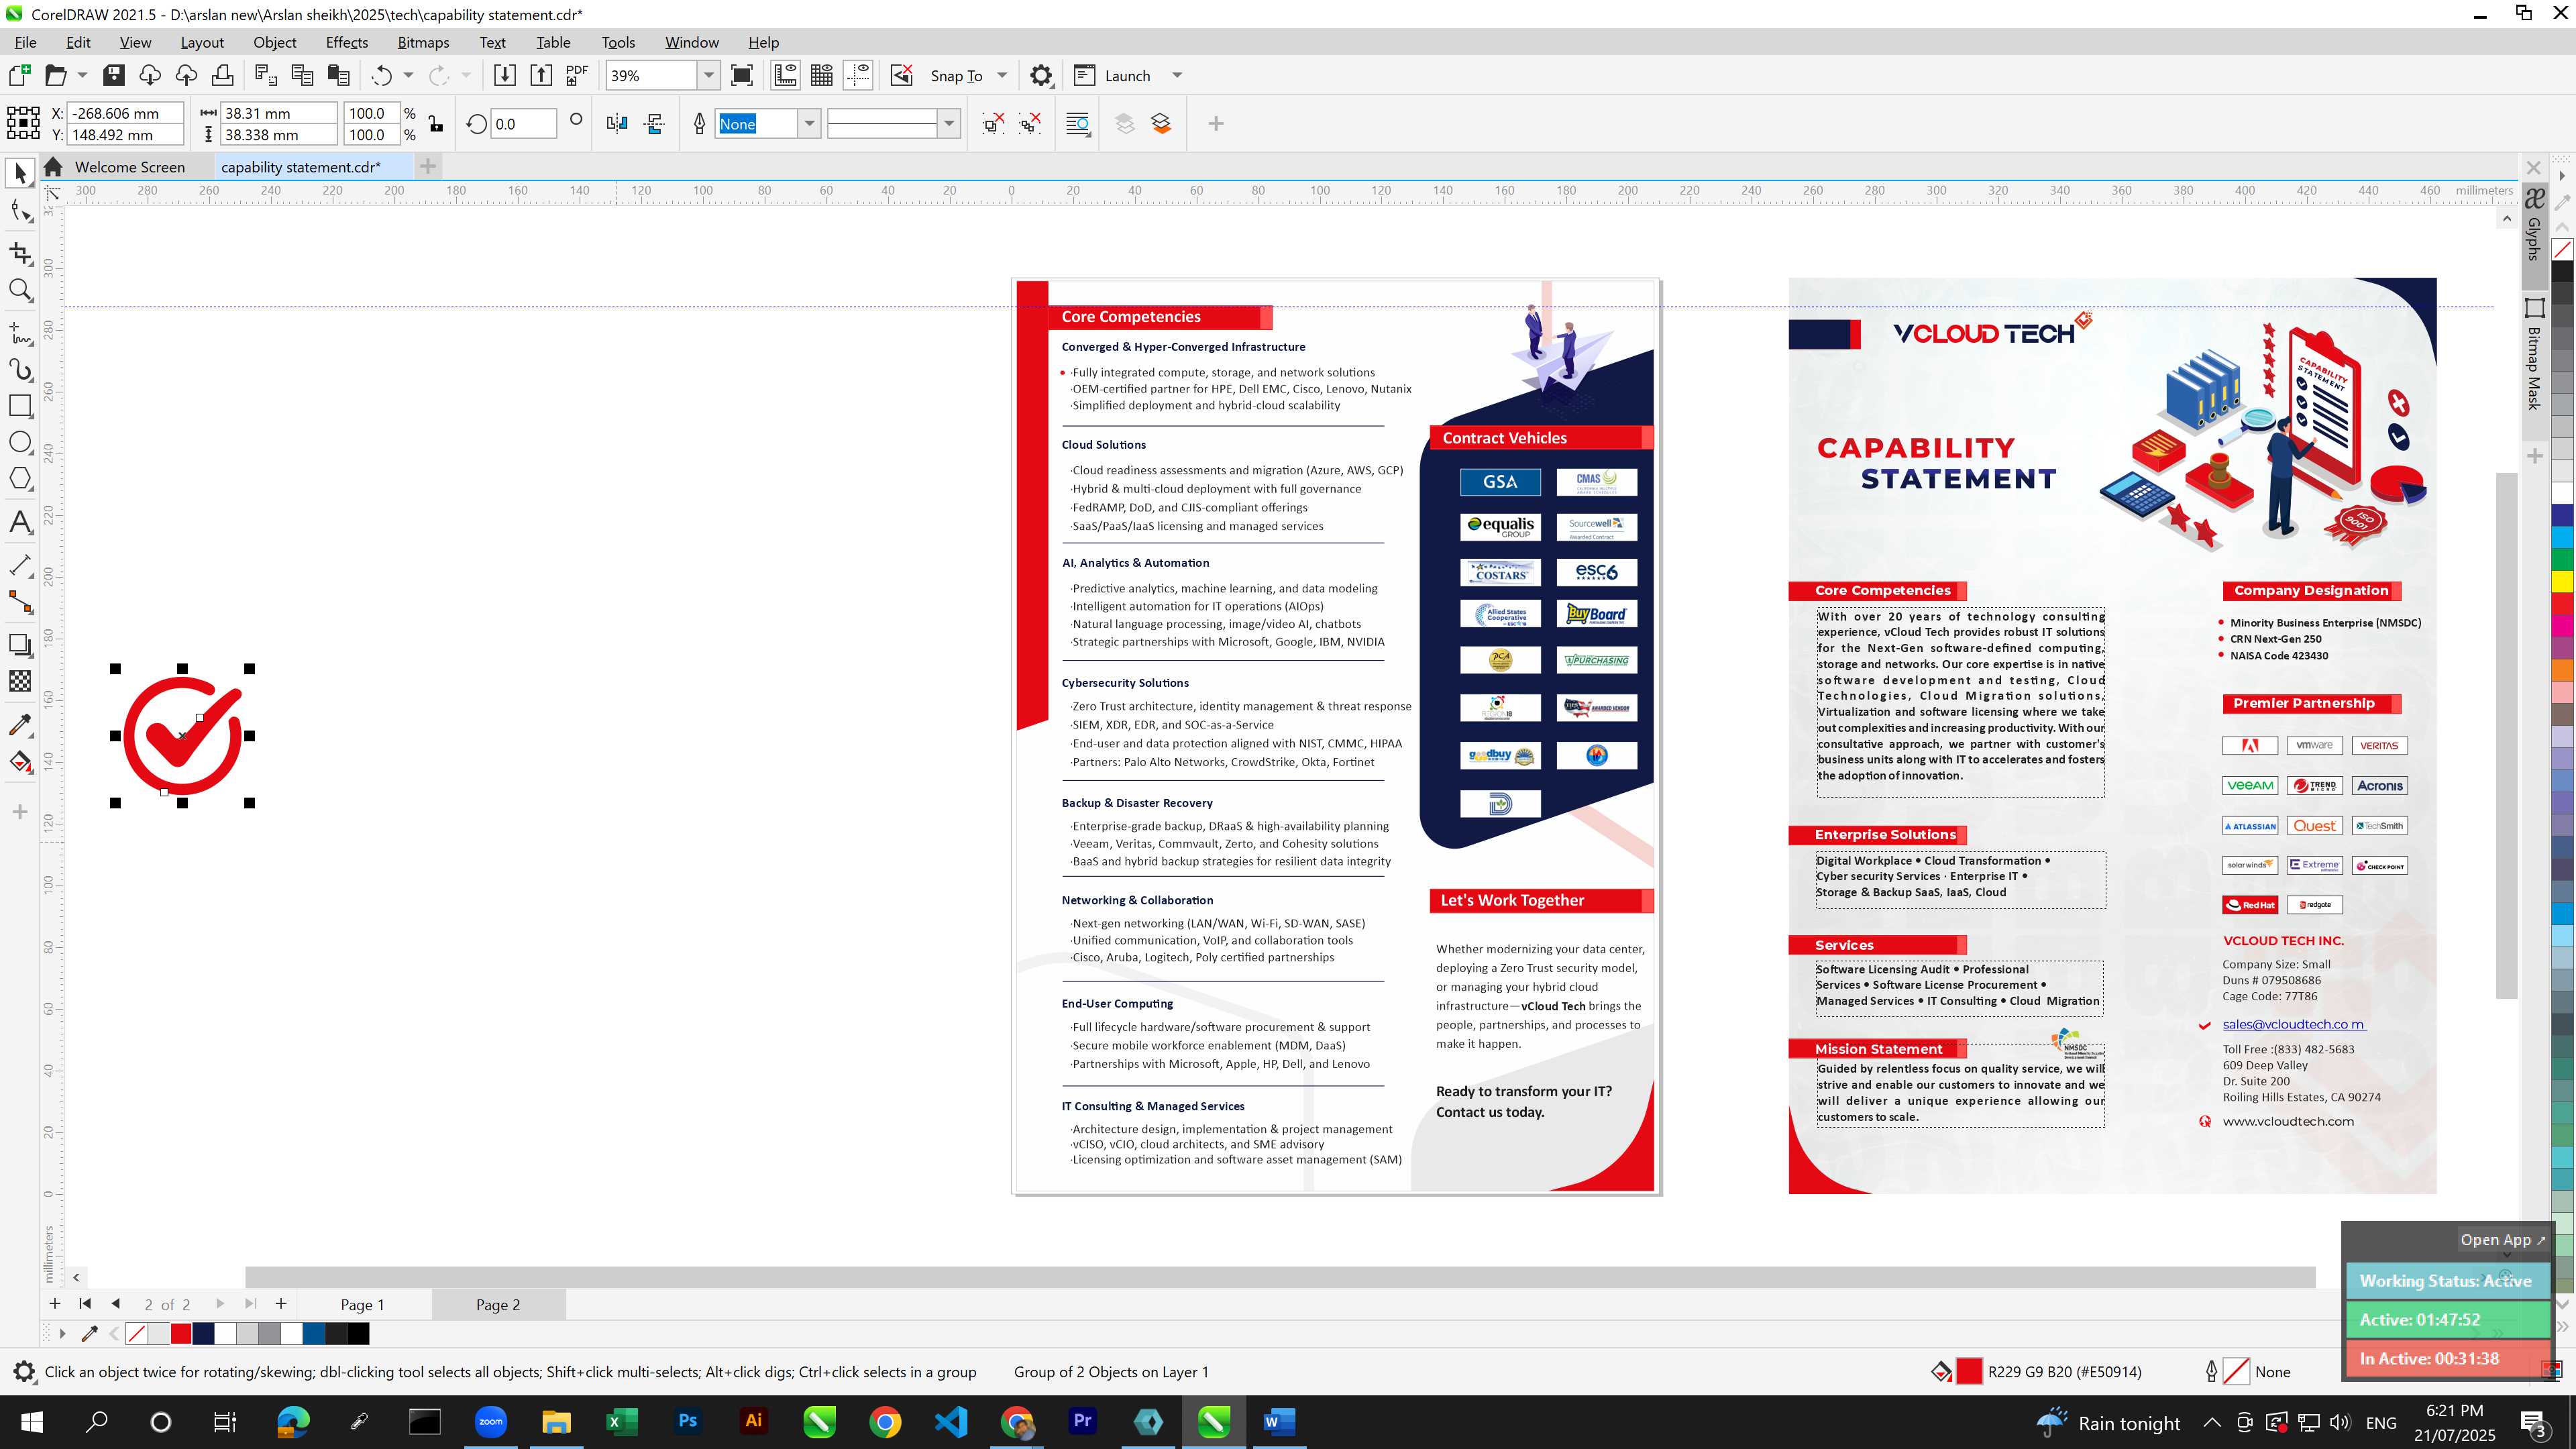The height and width of the screenshot is (1449, 2576).
Task: Open the zoom level dropdown
Action: (x=708, y=76)
